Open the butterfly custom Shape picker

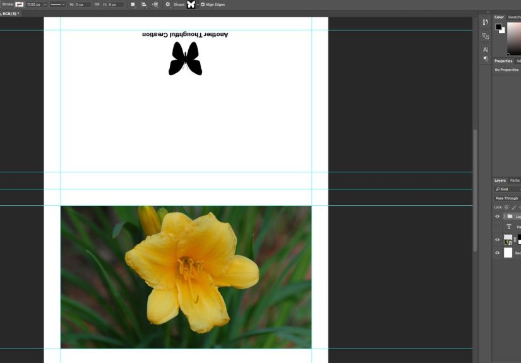(x=191, y=4)
